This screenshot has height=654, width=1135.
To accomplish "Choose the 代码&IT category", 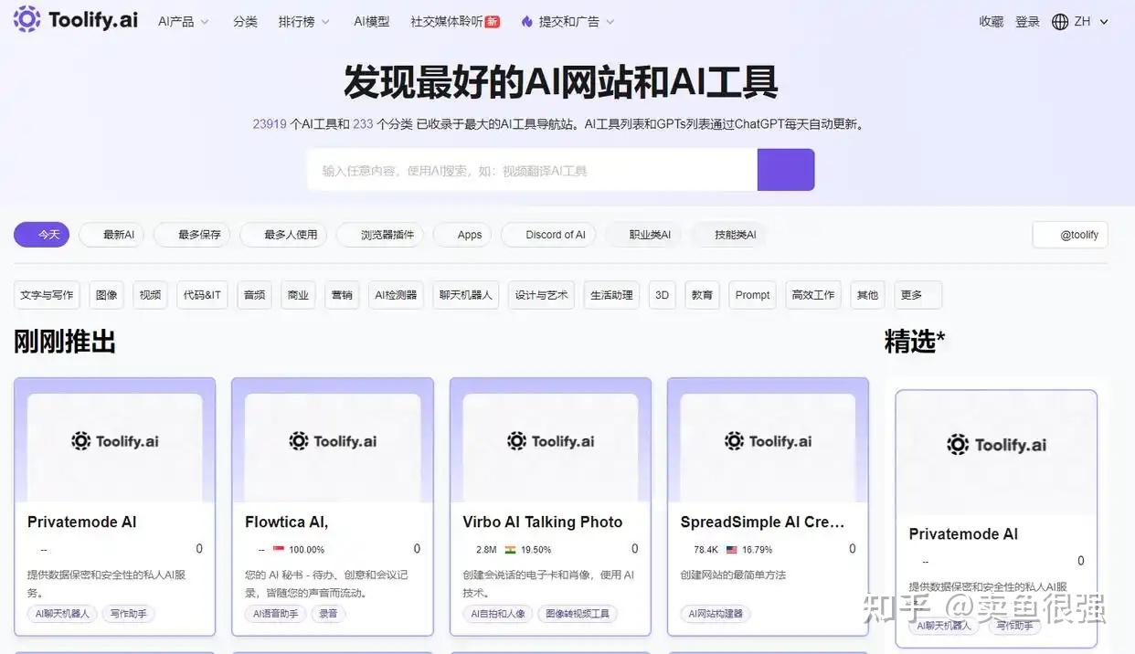I will (203, 295).
